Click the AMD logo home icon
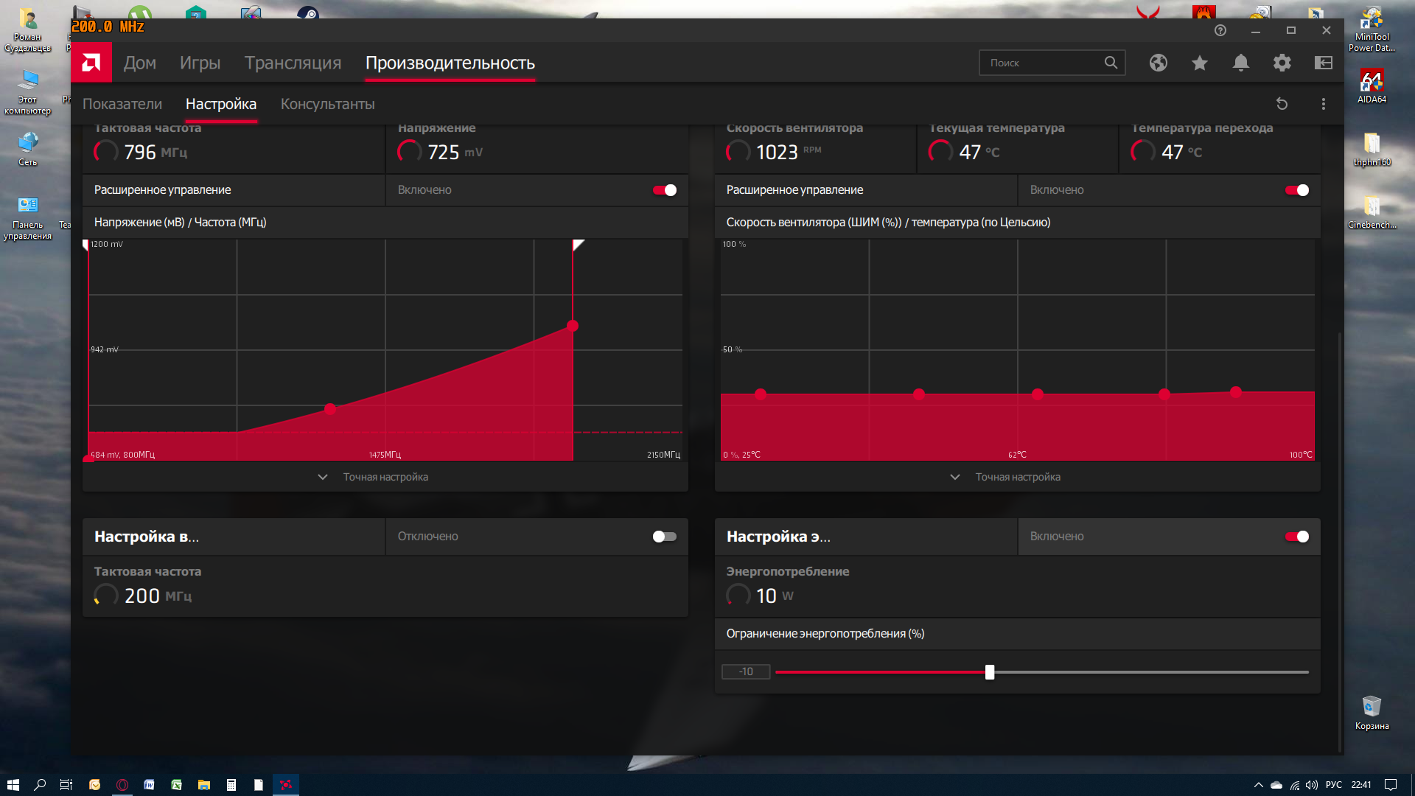This screenshot has height=796, width=1415. (x=91, y=63)
